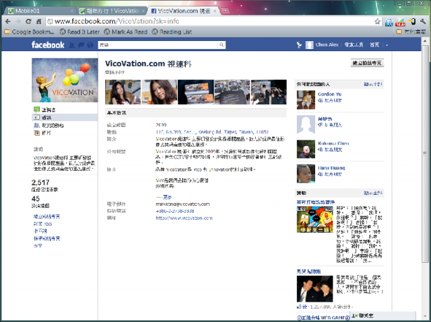This screenshot has width=431, height=322.
Task: Go back with browser back arrow
Action: (x=8, y=21)
